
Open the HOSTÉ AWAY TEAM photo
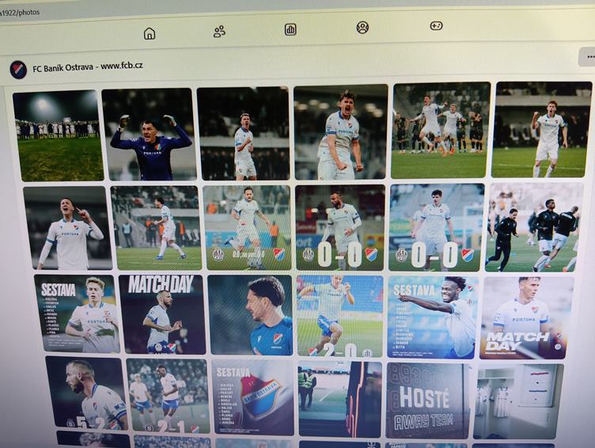tap(426, 400)
